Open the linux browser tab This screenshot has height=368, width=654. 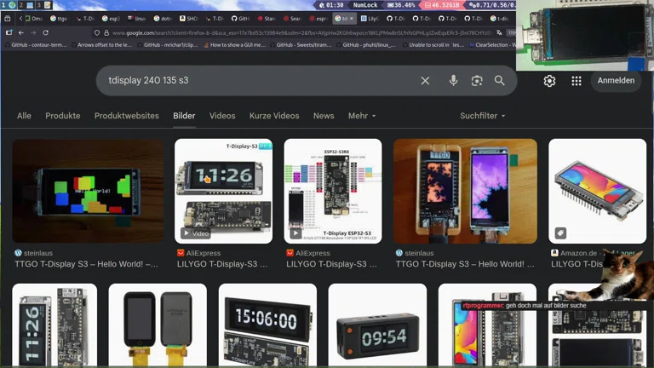[x=137, y=19]
